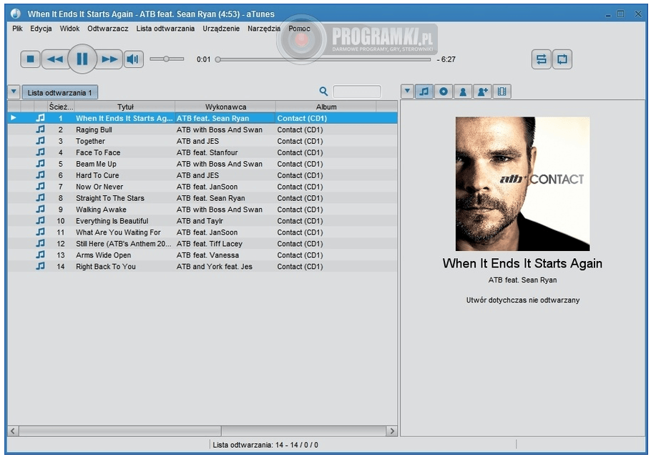Stop playback with the stop button

click(x=30, y=59)
